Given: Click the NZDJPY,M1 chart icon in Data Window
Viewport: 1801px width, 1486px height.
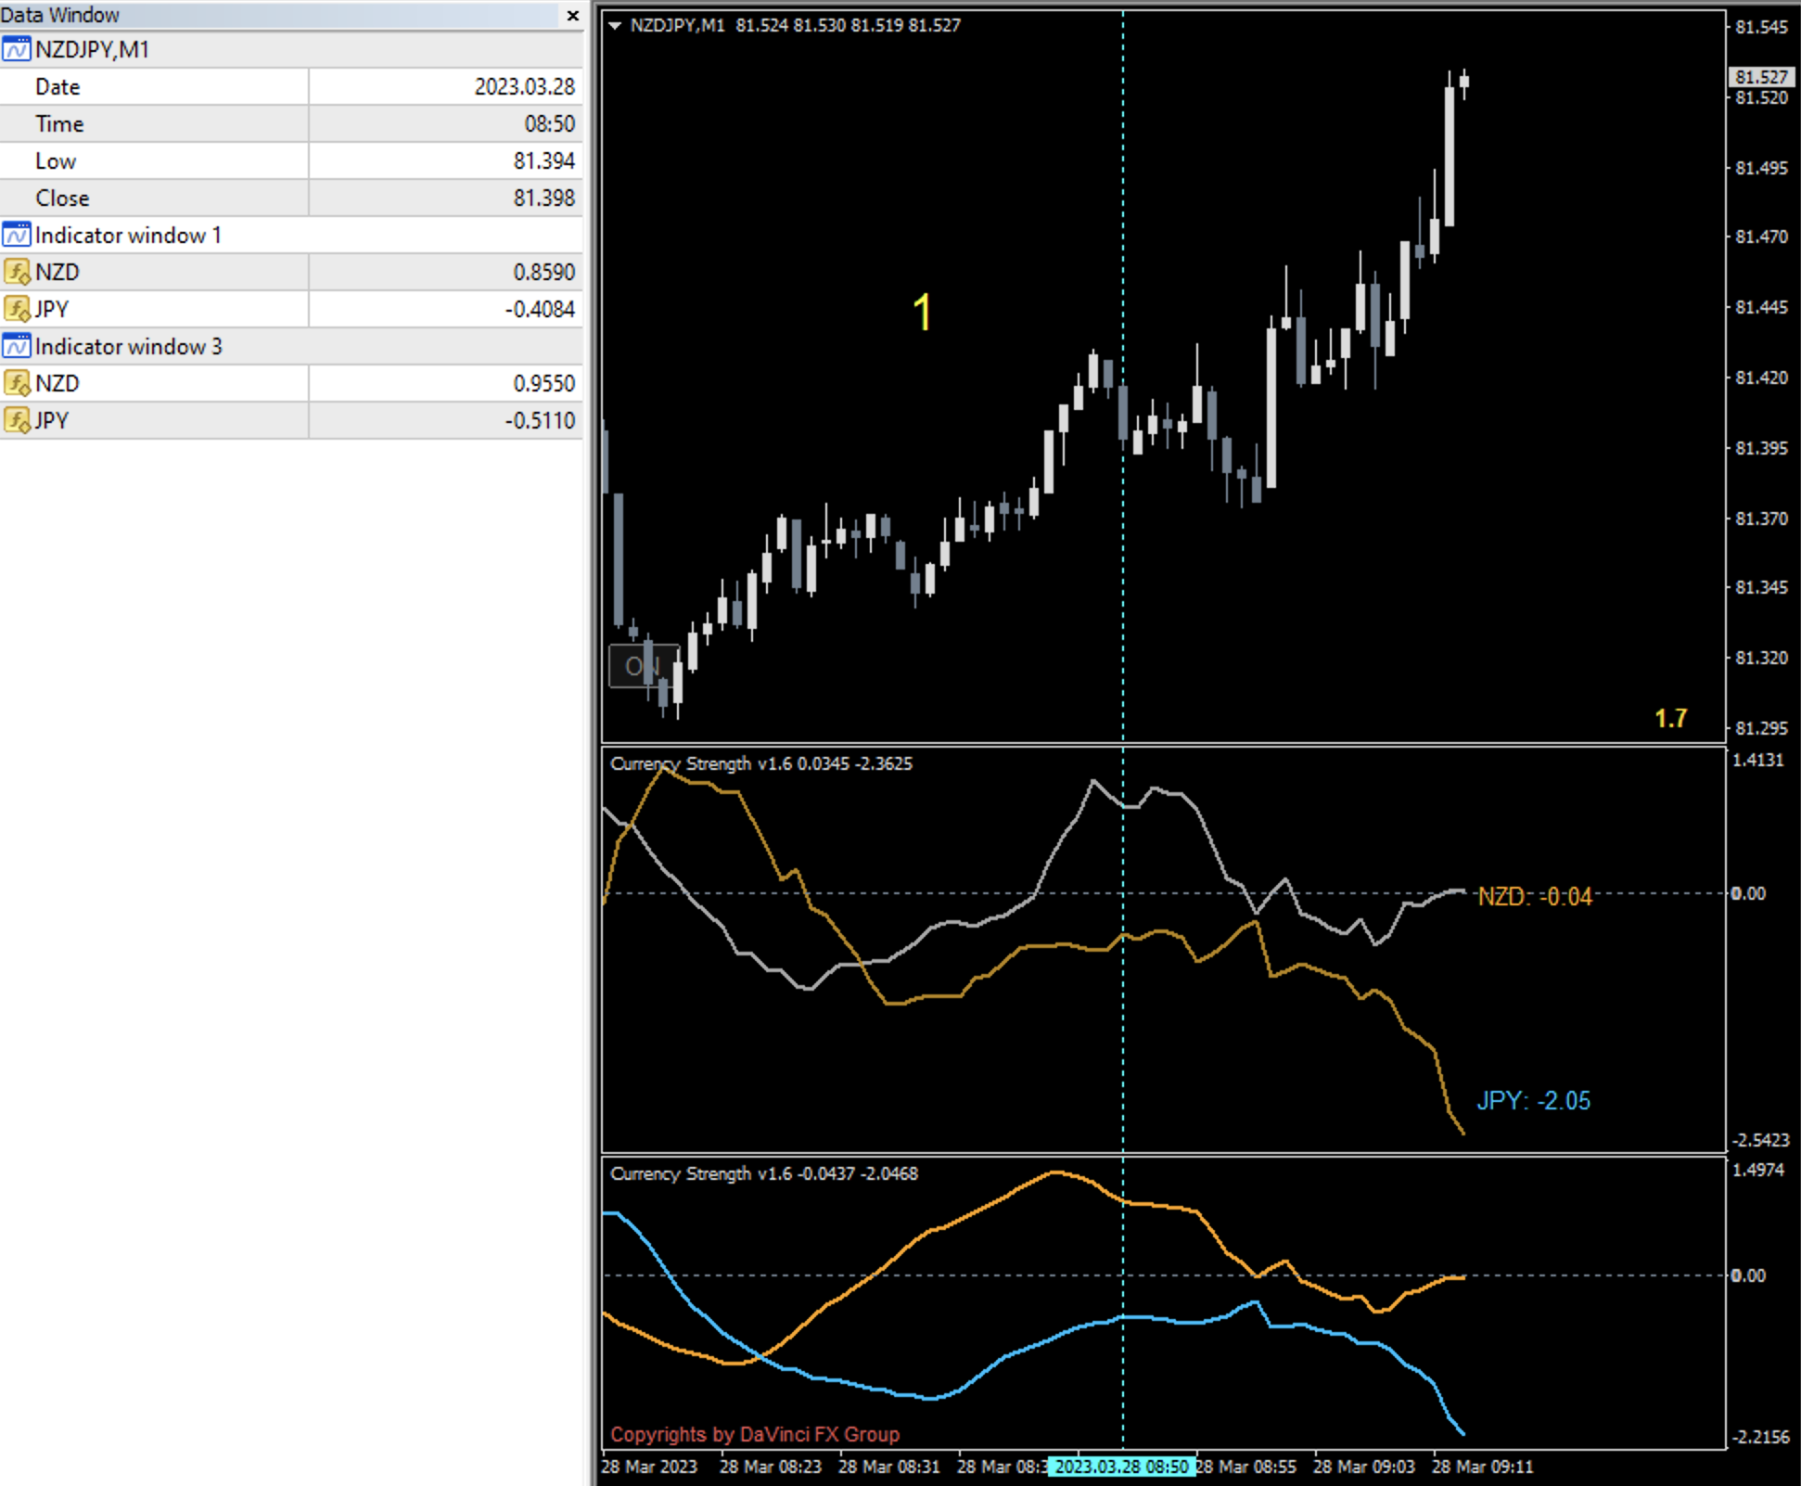Looking at the screenshot, I should coord(17,49).
